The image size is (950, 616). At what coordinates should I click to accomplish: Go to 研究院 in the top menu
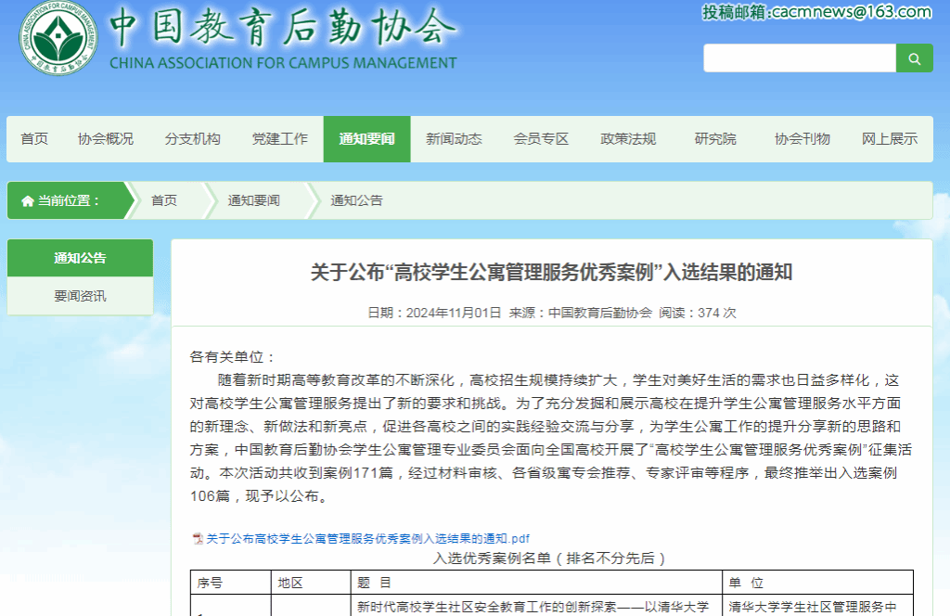coord(715,139)
